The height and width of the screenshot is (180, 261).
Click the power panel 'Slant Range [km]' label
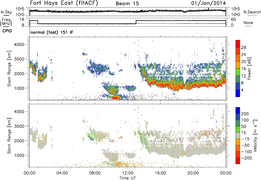(x=9, y=69)
